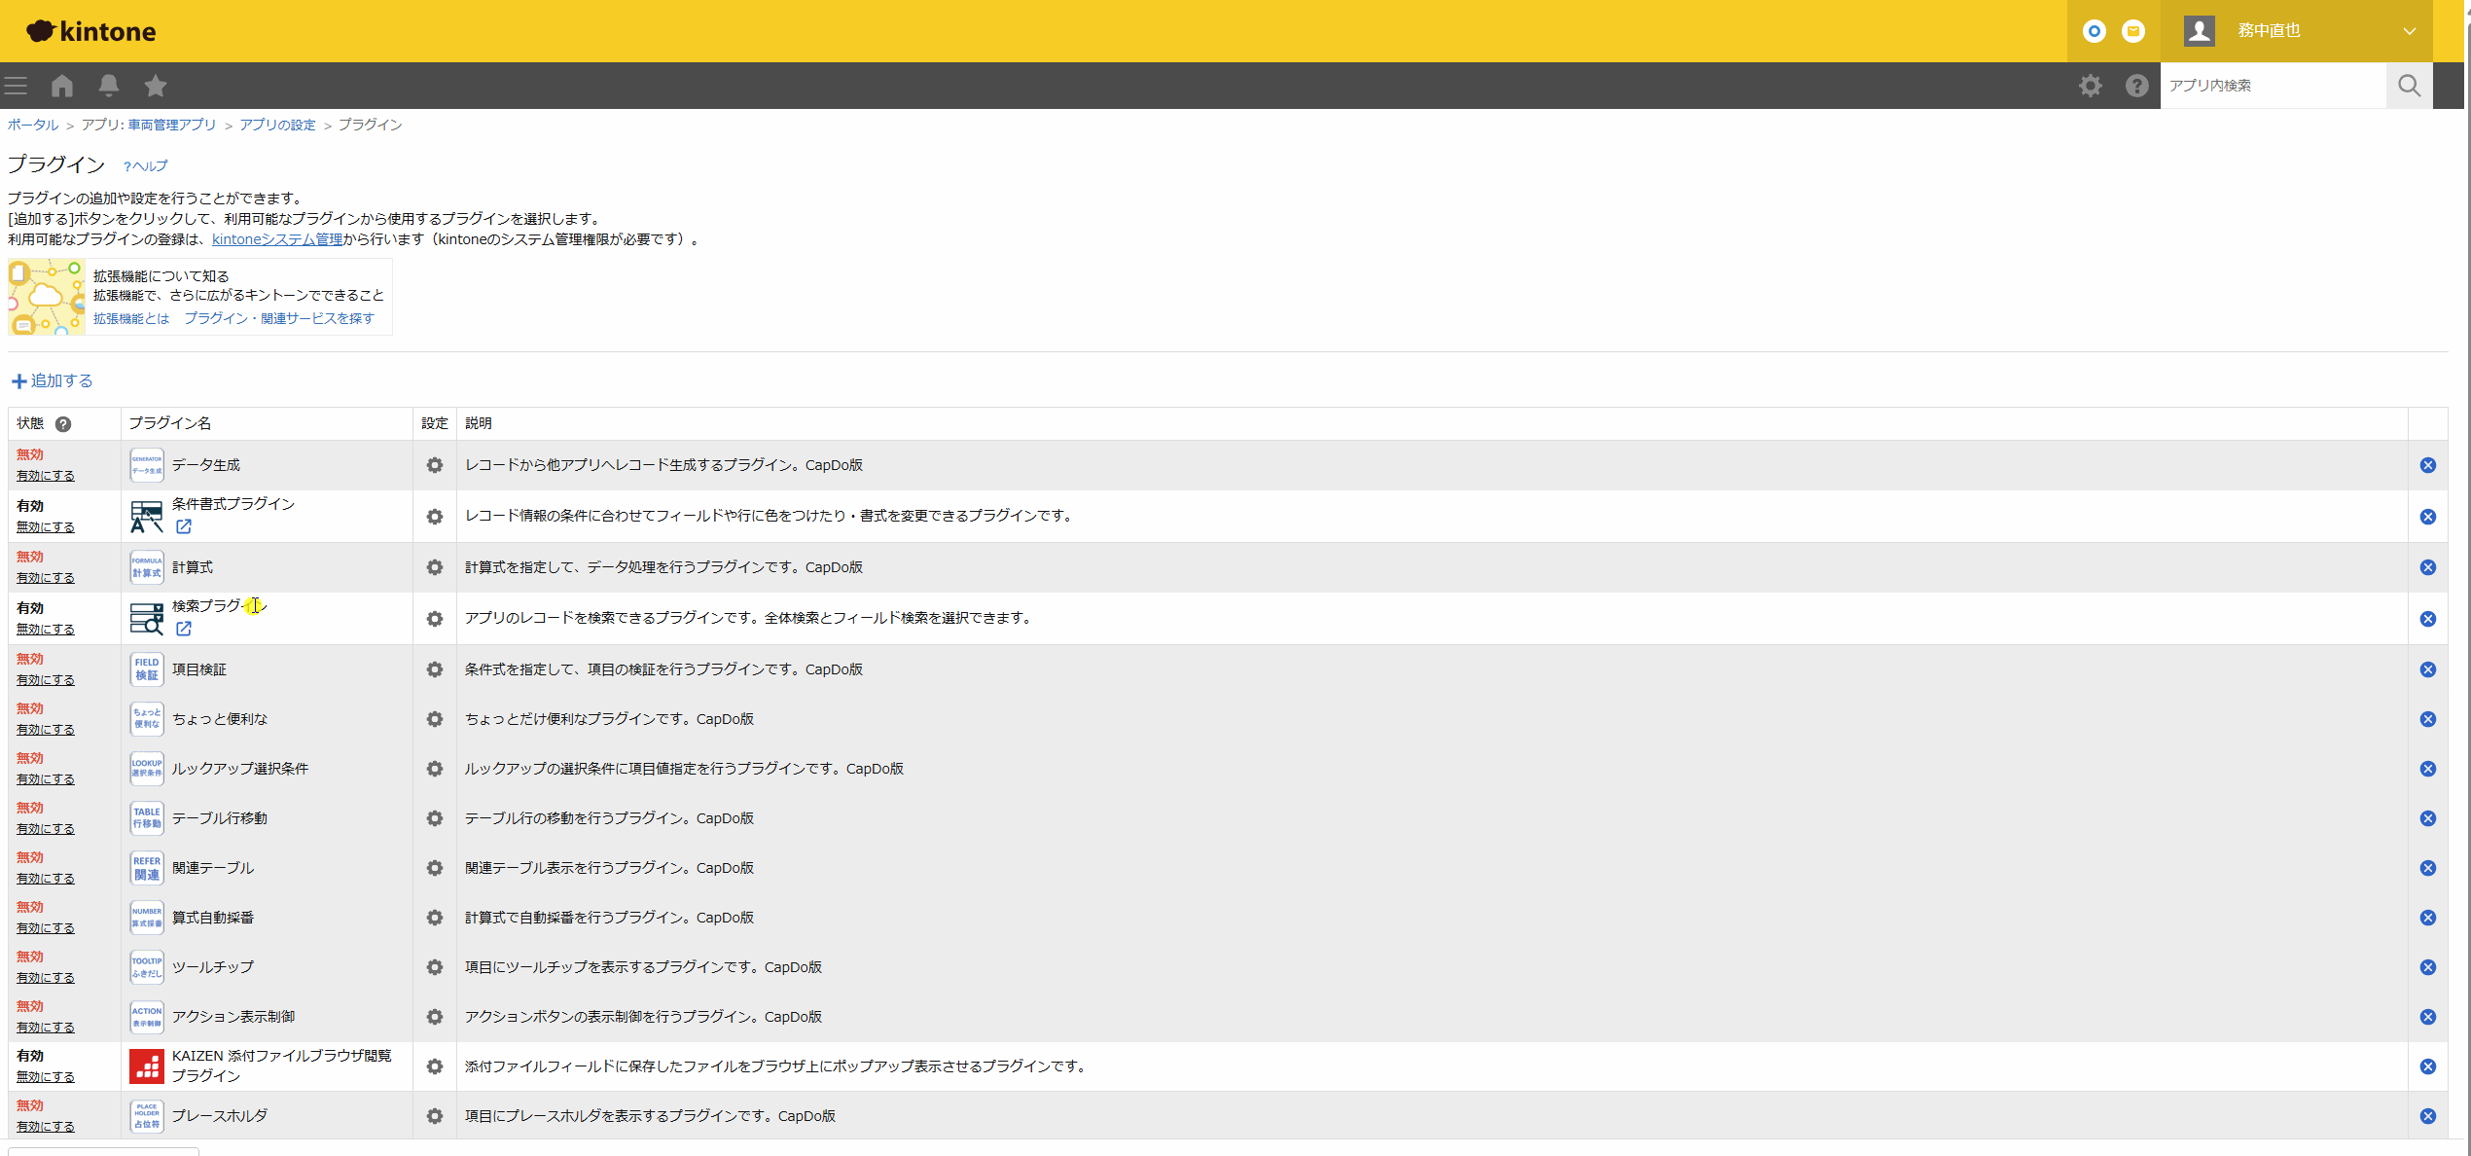Viewport: 2471px width, 1156px height.
Task: Click the 状態 column help icon
Action: pyautogui.click(x=63, y=424)
